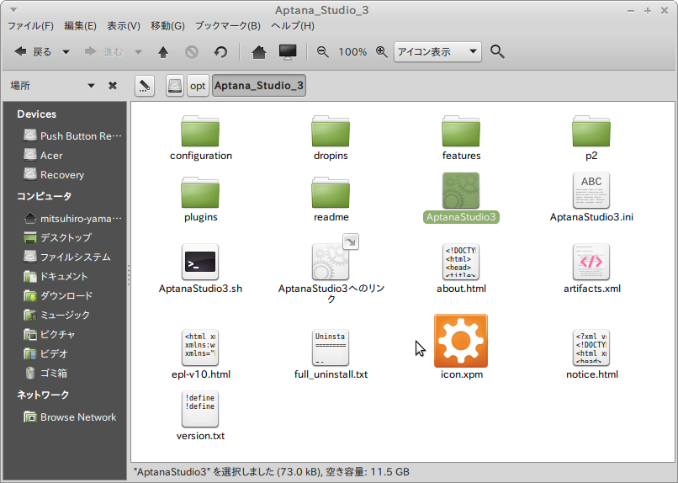Click the 100% zoom level
Screen dimensions: 678x483
click(x=352, y=52)
